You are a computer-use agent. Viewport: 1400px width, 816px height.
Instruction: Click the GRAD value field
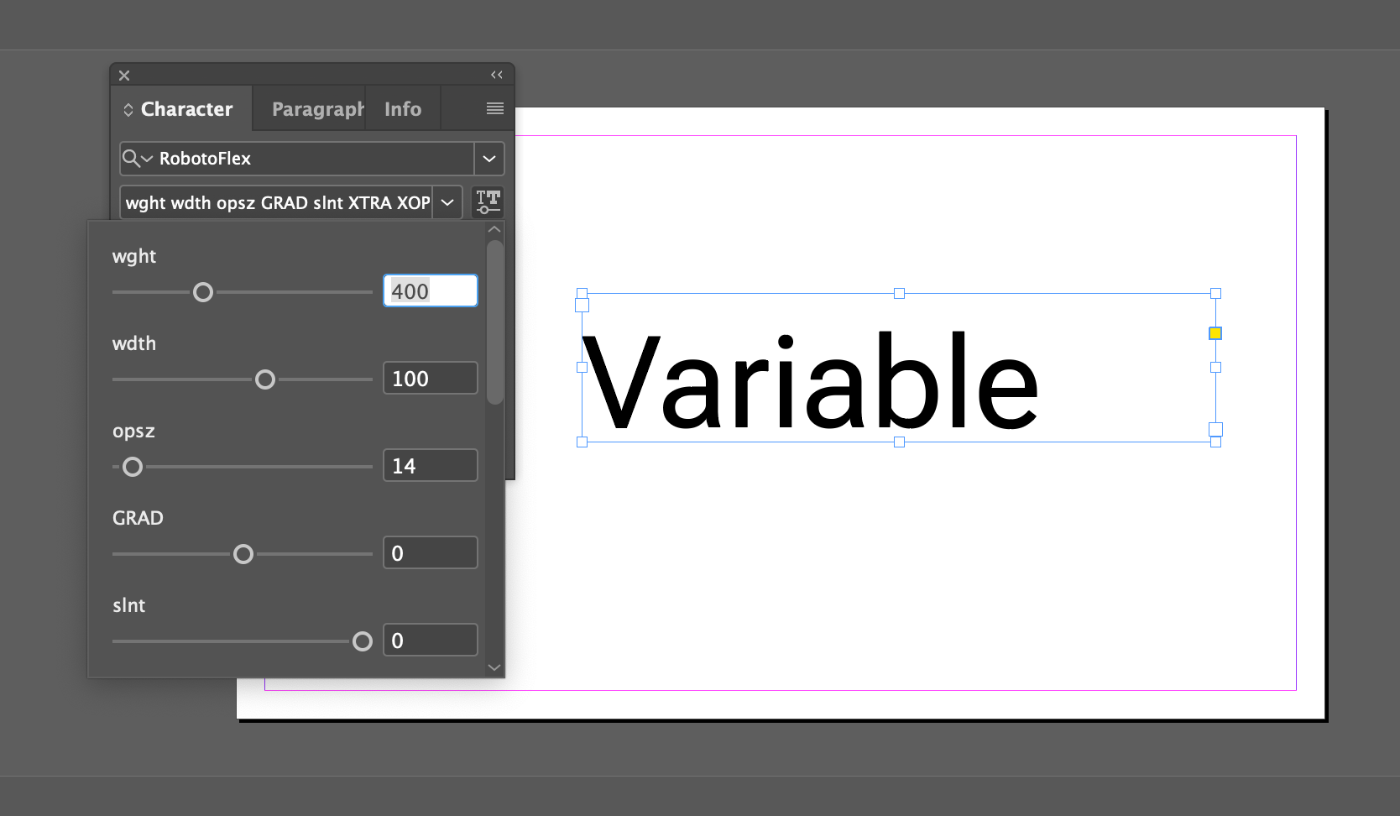pyautogui.click(x=431, y=552)
